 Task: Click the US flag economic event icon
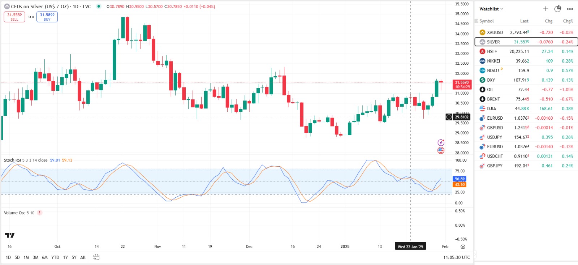coord(441,150)
